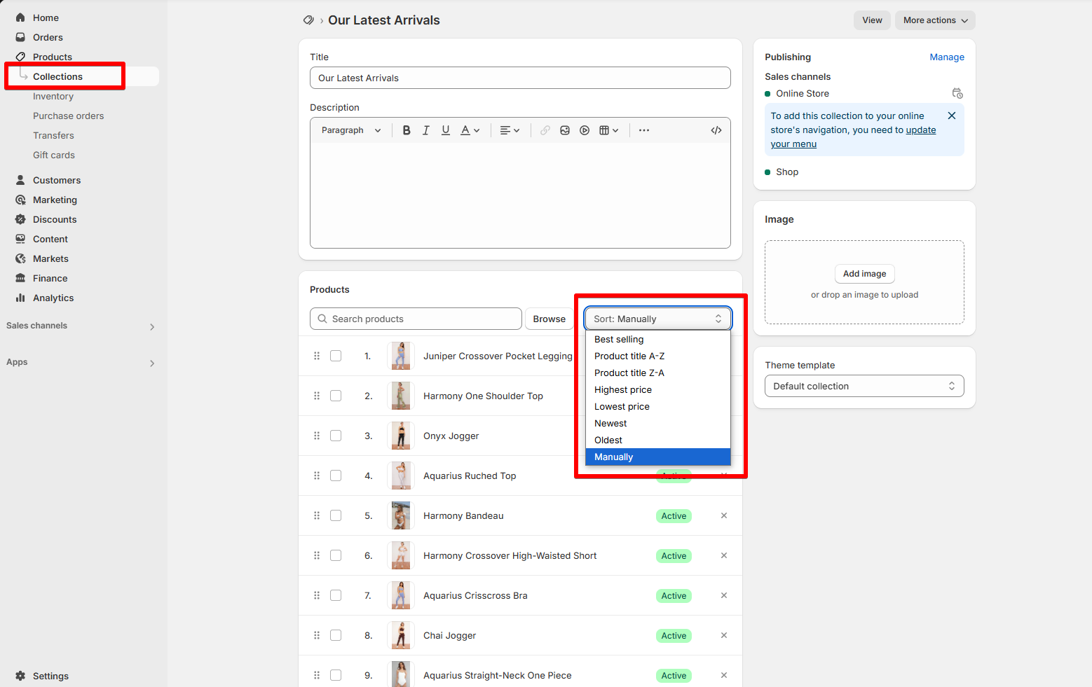Image resolution: width=1092 pixels, height=687 pixels.
Task: Click the underline formatting icon
Action: point(446,130)
